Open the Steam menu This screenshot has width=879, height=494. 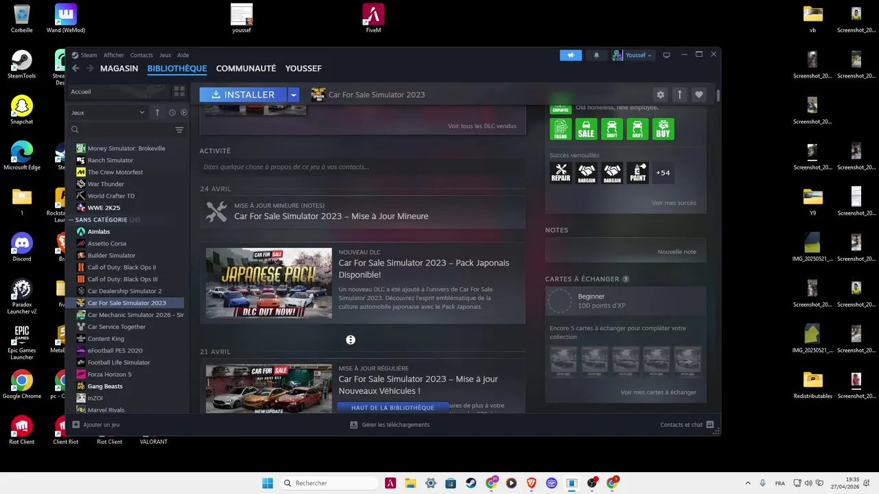tap(89, 55)
